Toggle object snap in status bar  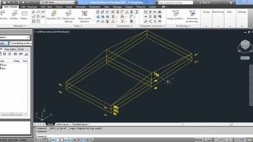57,140
